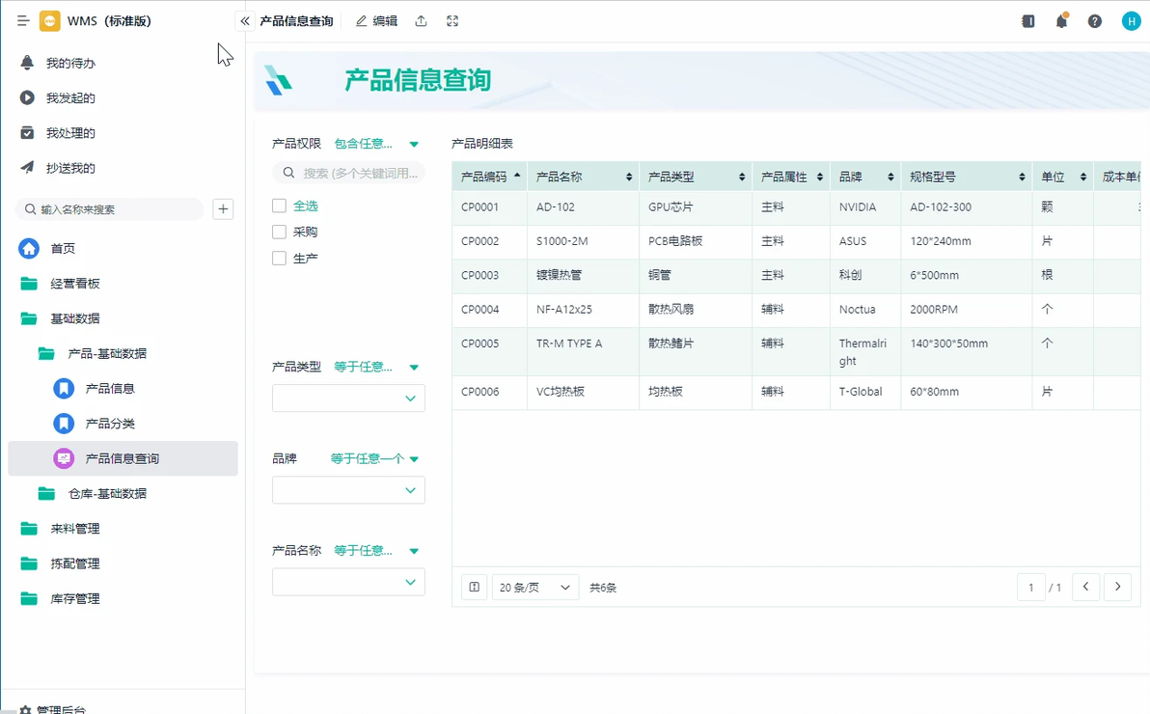
Task: Open the user avatar H icon
Action: tap(1131, 21)
